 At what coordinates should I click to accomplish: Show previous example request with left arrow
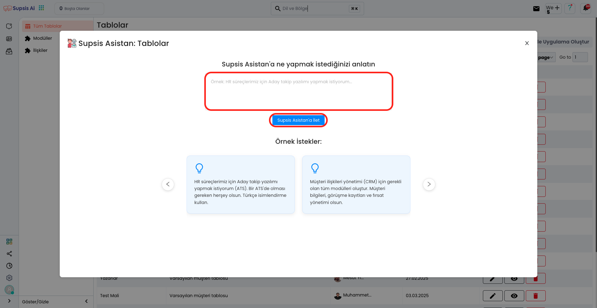(x=168, y=184)
